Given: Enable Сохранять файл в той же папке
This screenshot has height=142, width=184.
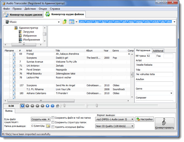Looking at the screenshot, I should pos(53,118).
